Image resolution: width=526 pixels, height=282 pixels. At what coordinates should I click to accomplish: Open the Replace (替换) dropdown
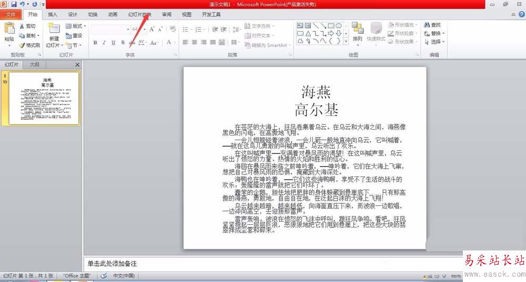tap(434, 33)
